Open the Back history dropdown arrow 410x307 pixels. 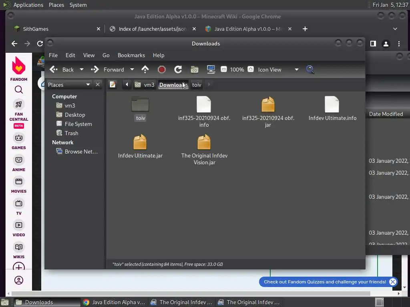click(82, 70)
